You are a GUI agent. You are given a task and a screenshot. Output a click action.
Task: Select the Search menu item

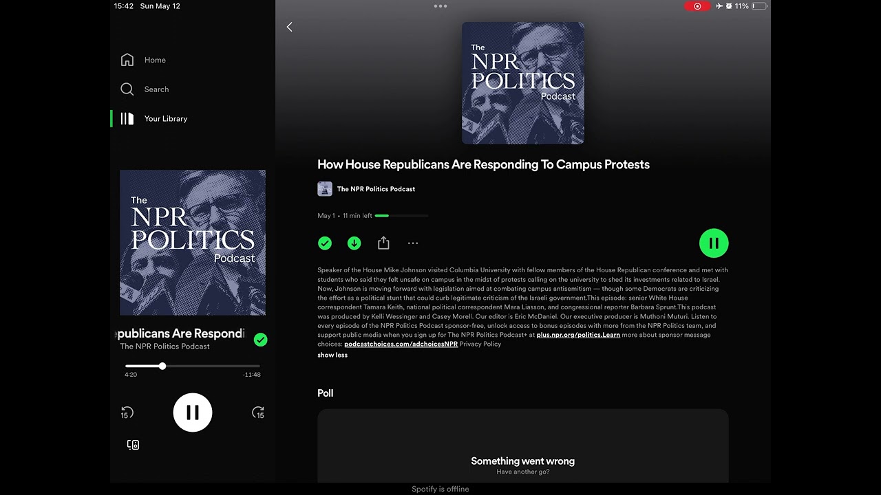(x=156, y=89)
